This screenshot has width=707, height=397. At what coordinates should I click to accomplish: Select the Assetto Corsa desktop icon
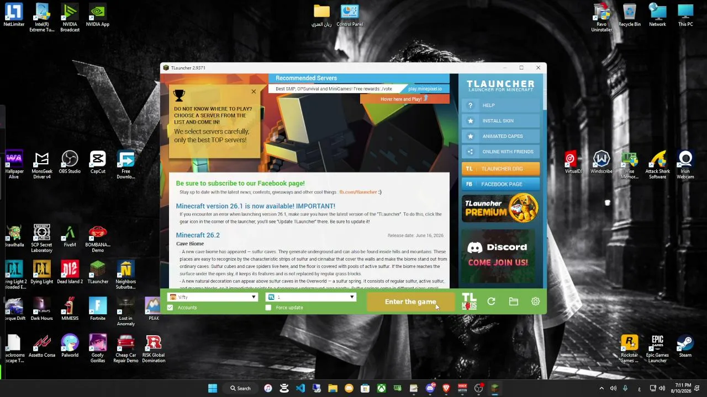42,346
